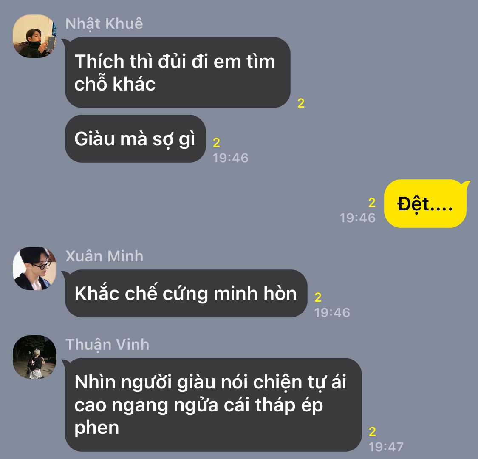Open Xuân Minh's profile picture
Image resolution: width=478 pixels, height=459 pixels.
tap(34, 268)
